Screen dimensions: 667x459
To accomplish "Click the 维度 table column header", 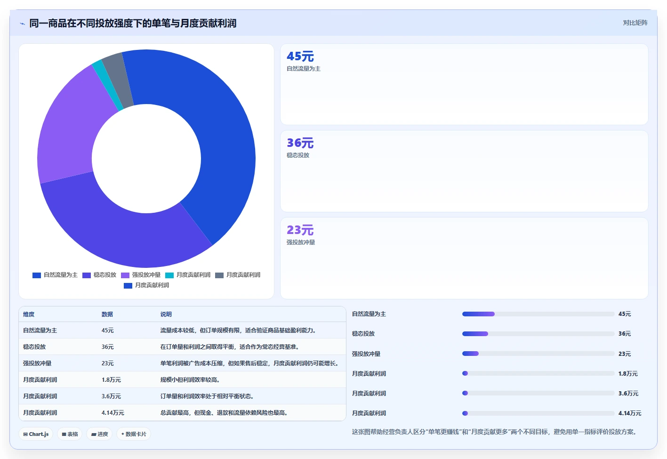I will (29, 314).
